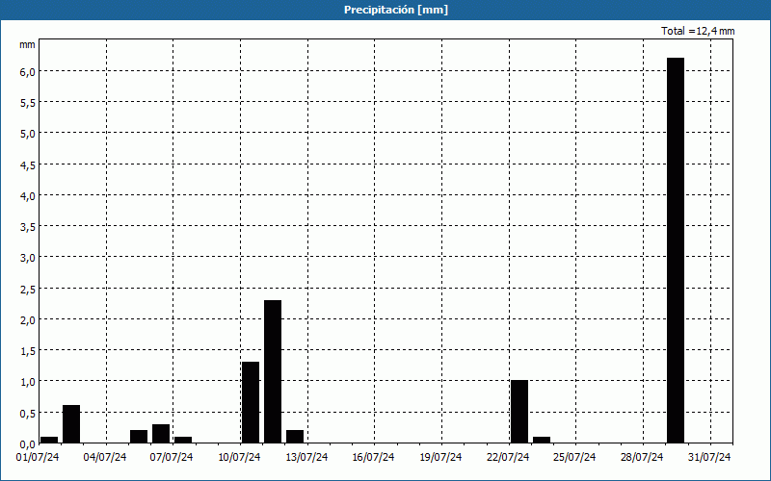Click the 16/07/24 date axis label
The width and height of the screenshot is (771, 481).
pyautogui.click(x=373, y=457)
